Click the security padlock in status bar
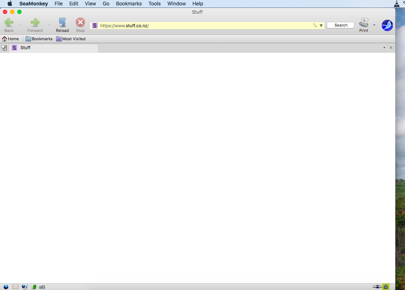This screenshot has width=405, height=290. (386, 287)
